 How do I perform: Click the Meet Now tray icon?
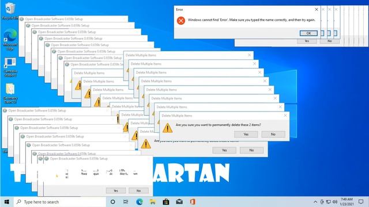point(322,202)
